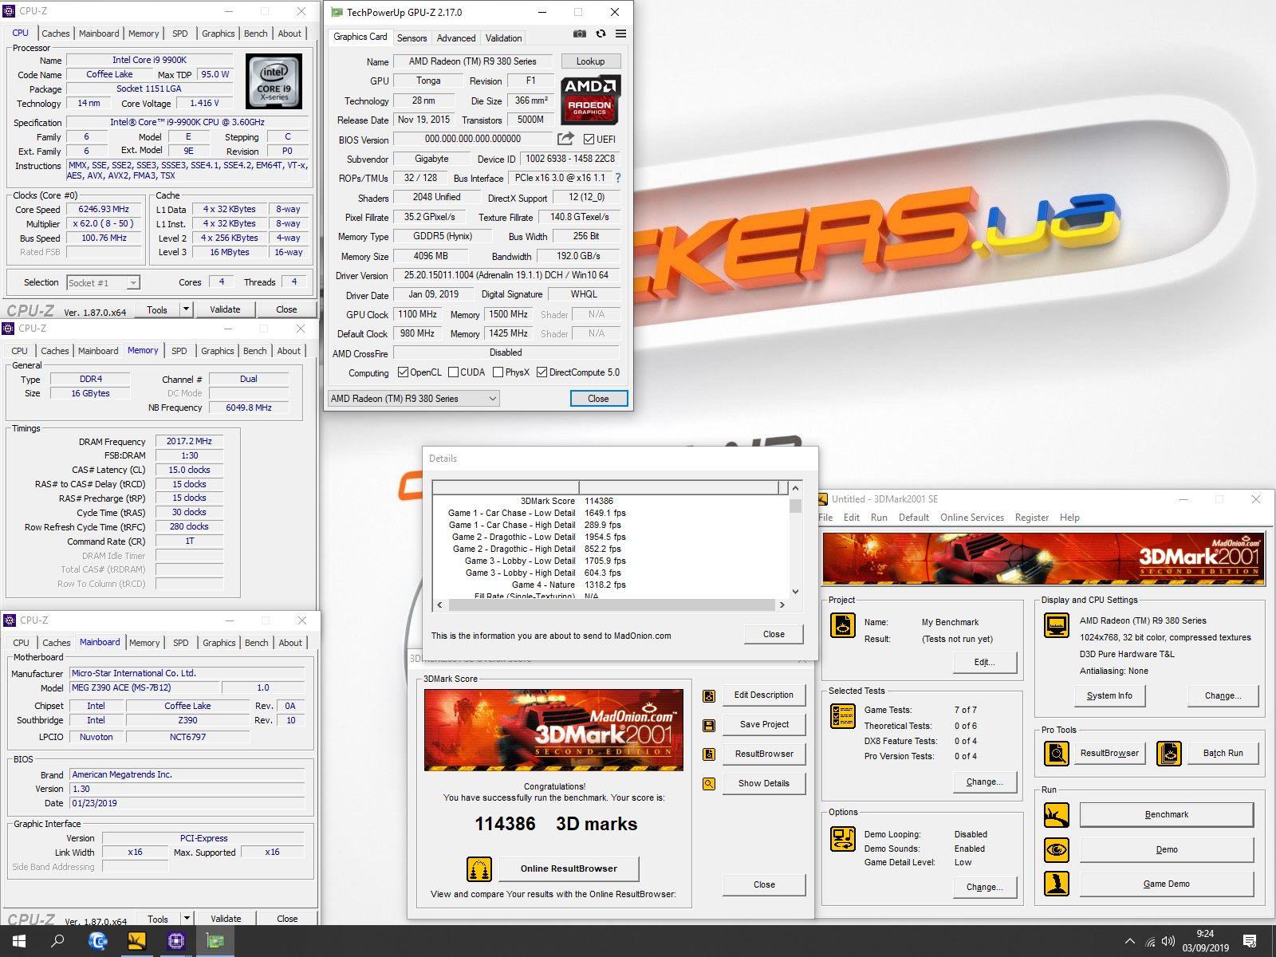
Task: Click the Details list vertical scrollbar thumb
Action: [x=795, y=506]
